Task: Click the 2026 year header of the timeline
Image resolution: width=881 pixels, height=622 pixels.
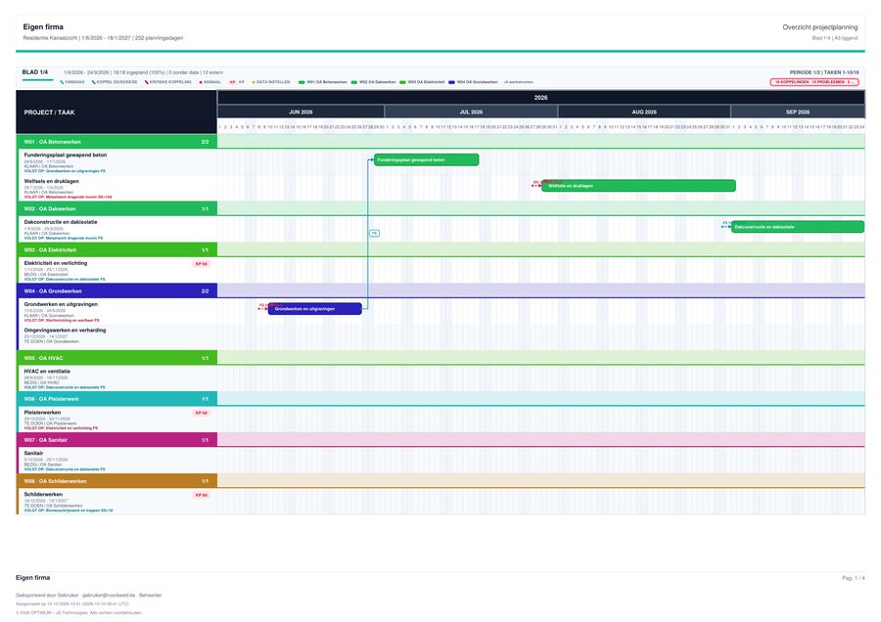Action: click(541, 98)
